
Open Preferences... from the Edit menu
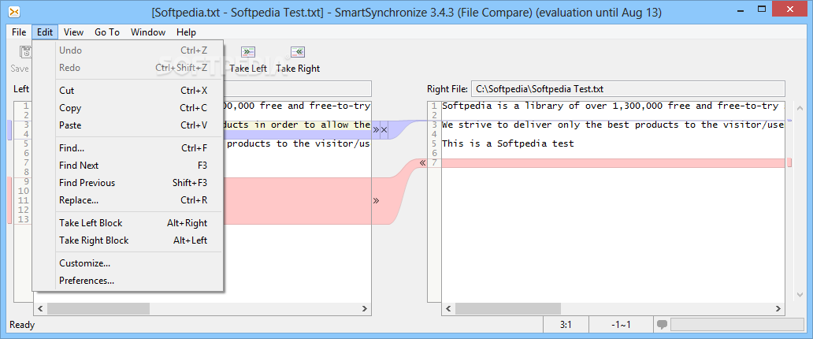[128, 281]
